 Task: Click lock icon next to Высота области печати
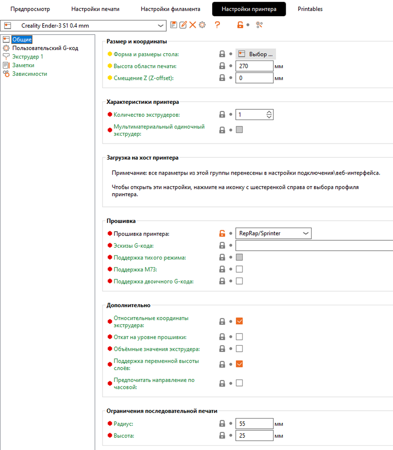pyautogui.click(x=222, y=66)
